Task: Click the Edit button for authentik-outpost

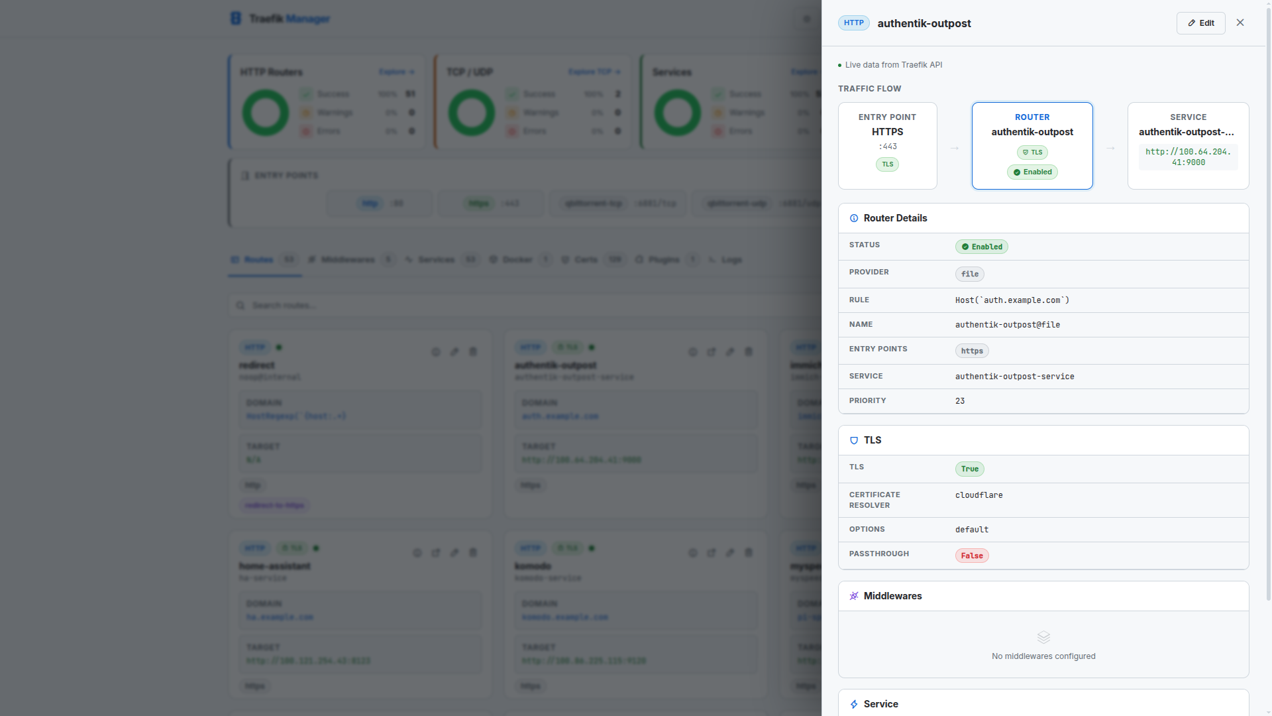Action: pyautogui.click(x=1200, y=23)
